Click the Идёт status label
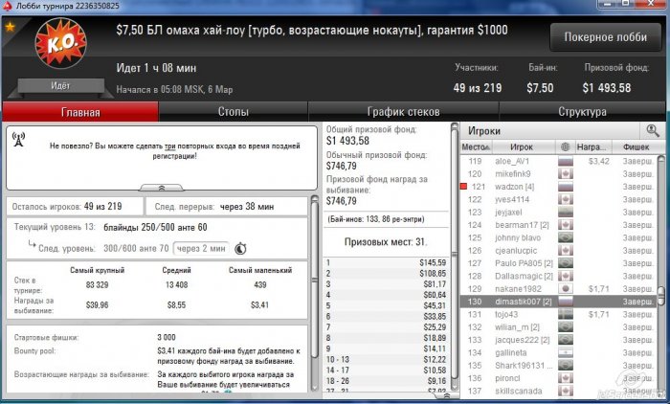Image resolution: width=670 pixels, height=404 pixels. click(x=60, y=85)
